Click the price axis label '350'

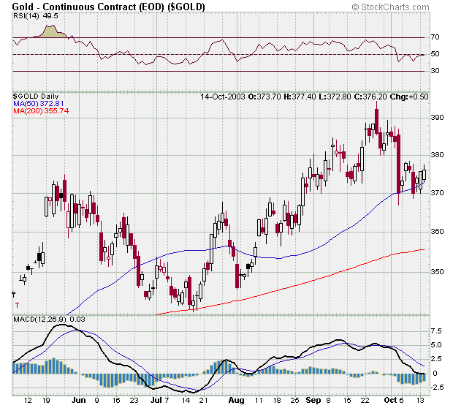[437, 271]
